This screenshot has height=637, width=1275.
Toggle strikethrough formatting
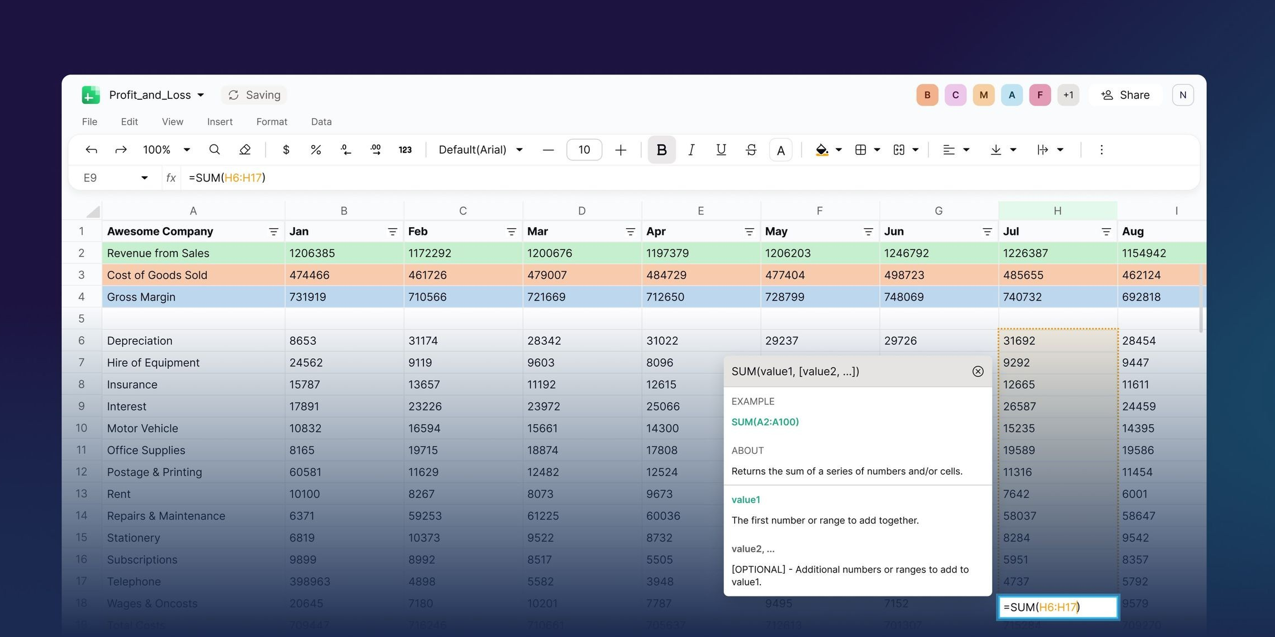point(751,150)
